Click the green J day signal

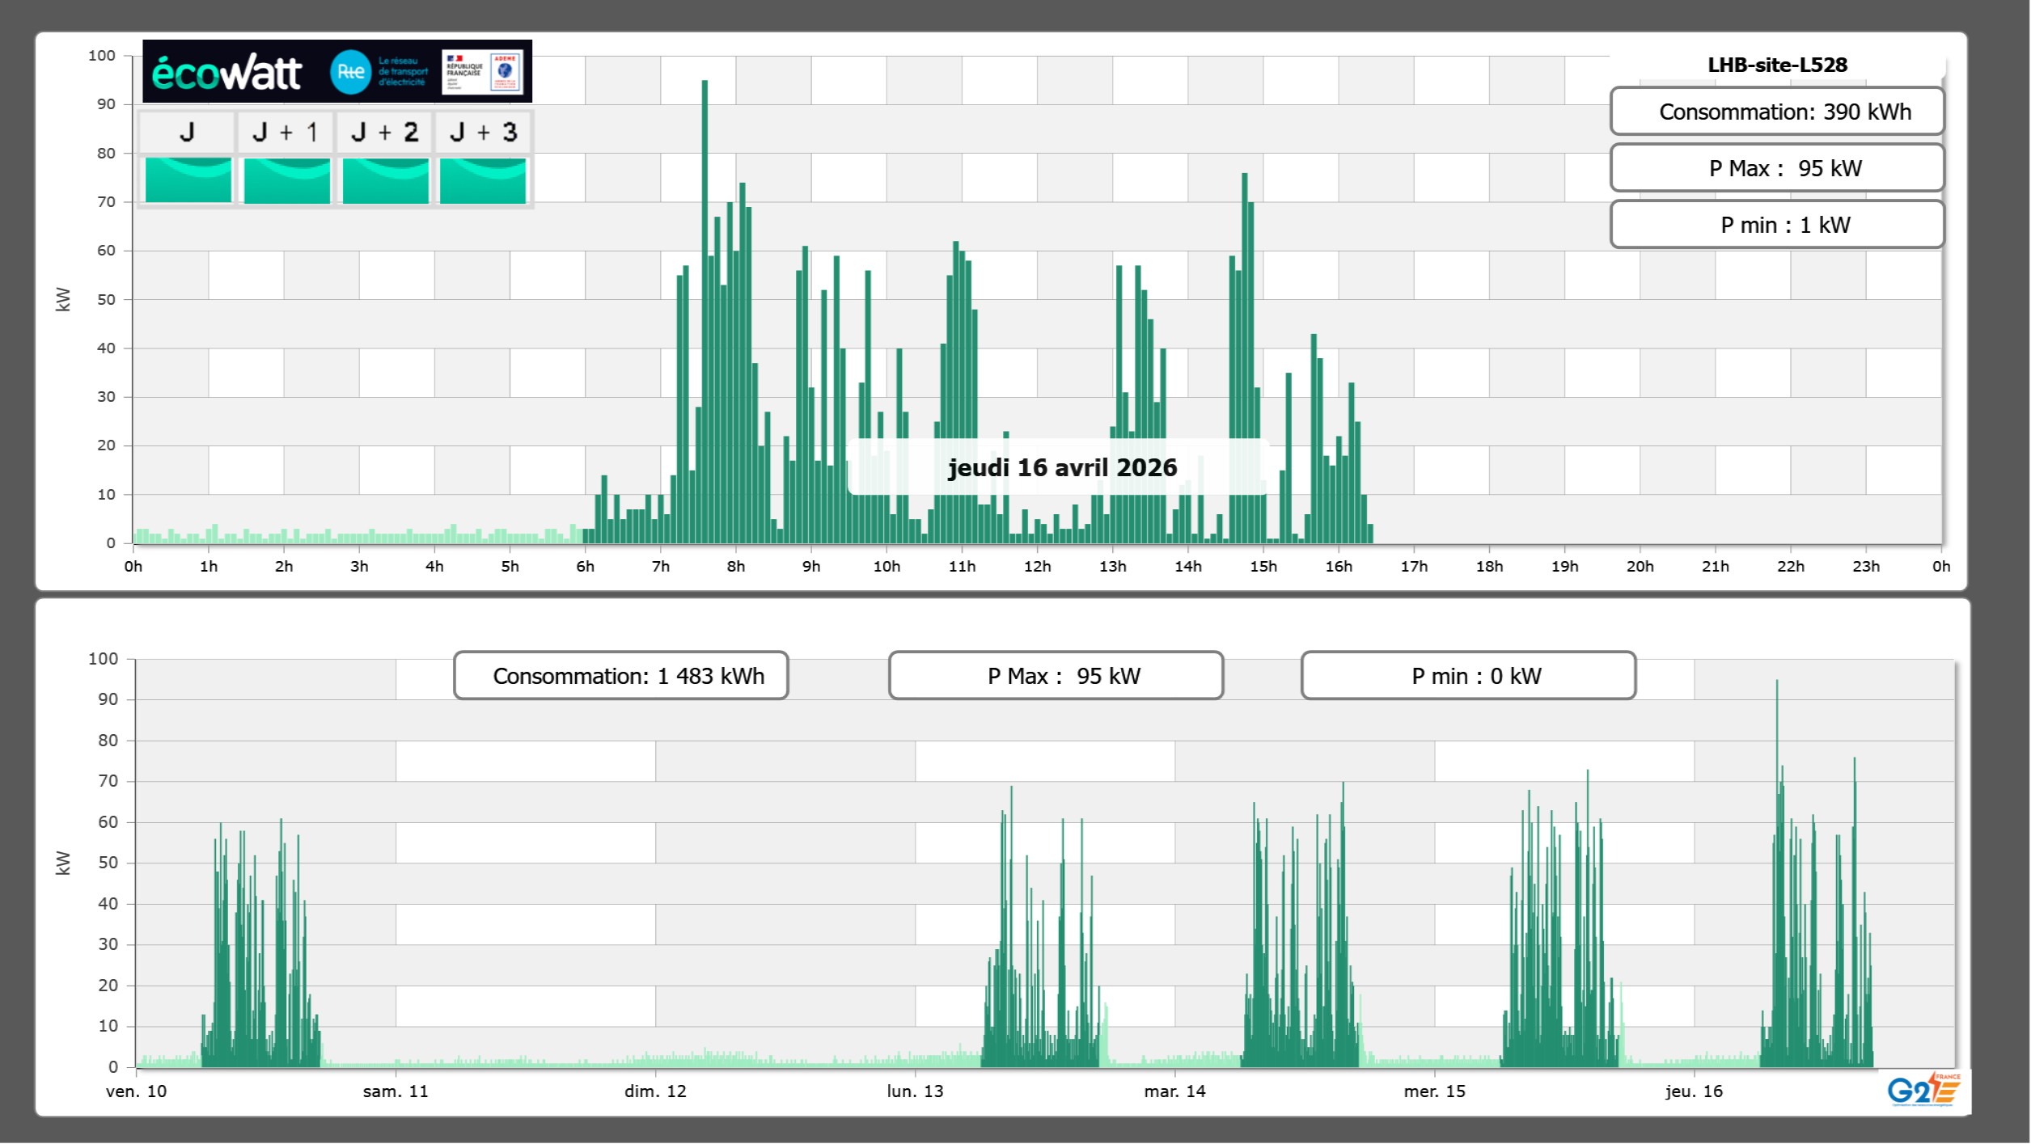coord(188,179)
